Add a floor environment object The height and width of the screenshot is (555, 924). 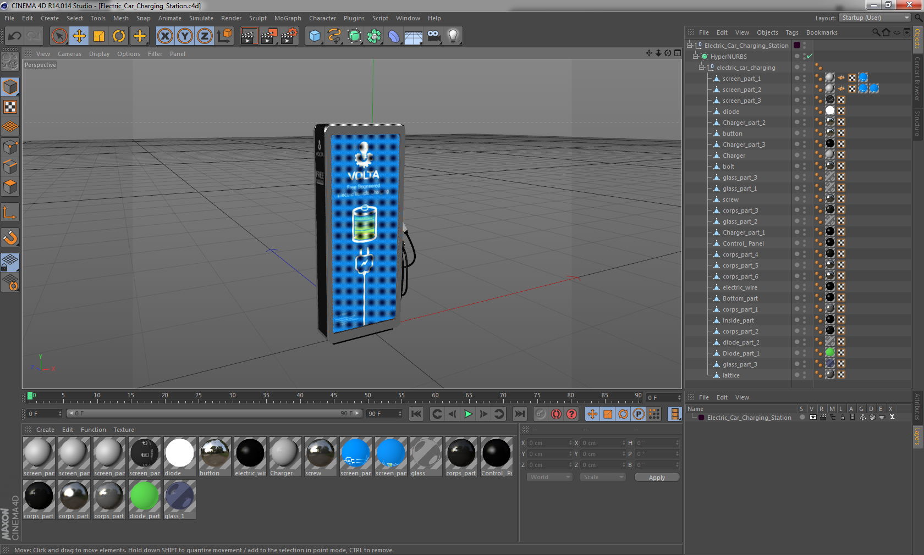pyautogui.click(x=414, y=36)
